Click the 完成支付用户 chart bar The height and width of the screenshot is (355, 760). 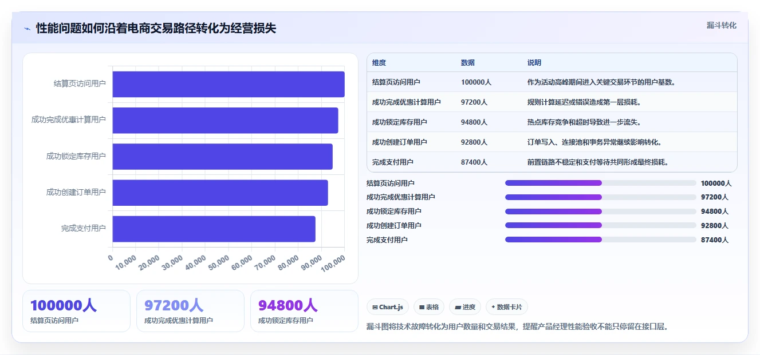pos(214,229)
